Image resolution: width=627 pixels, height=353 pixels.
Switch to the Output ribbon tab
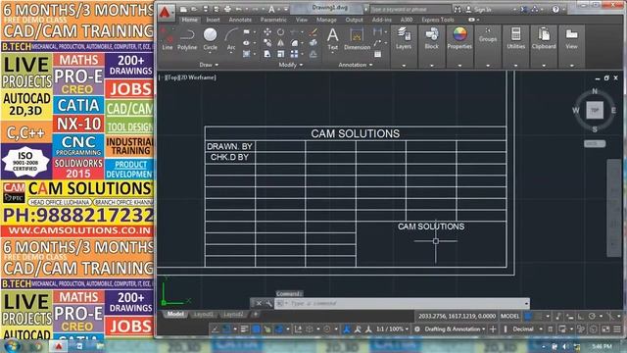pyautogui.click(x=354, y=20)
